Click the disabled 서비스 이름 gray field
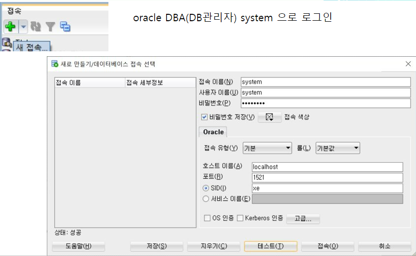416x256 pixels. (x=327, y=199)
